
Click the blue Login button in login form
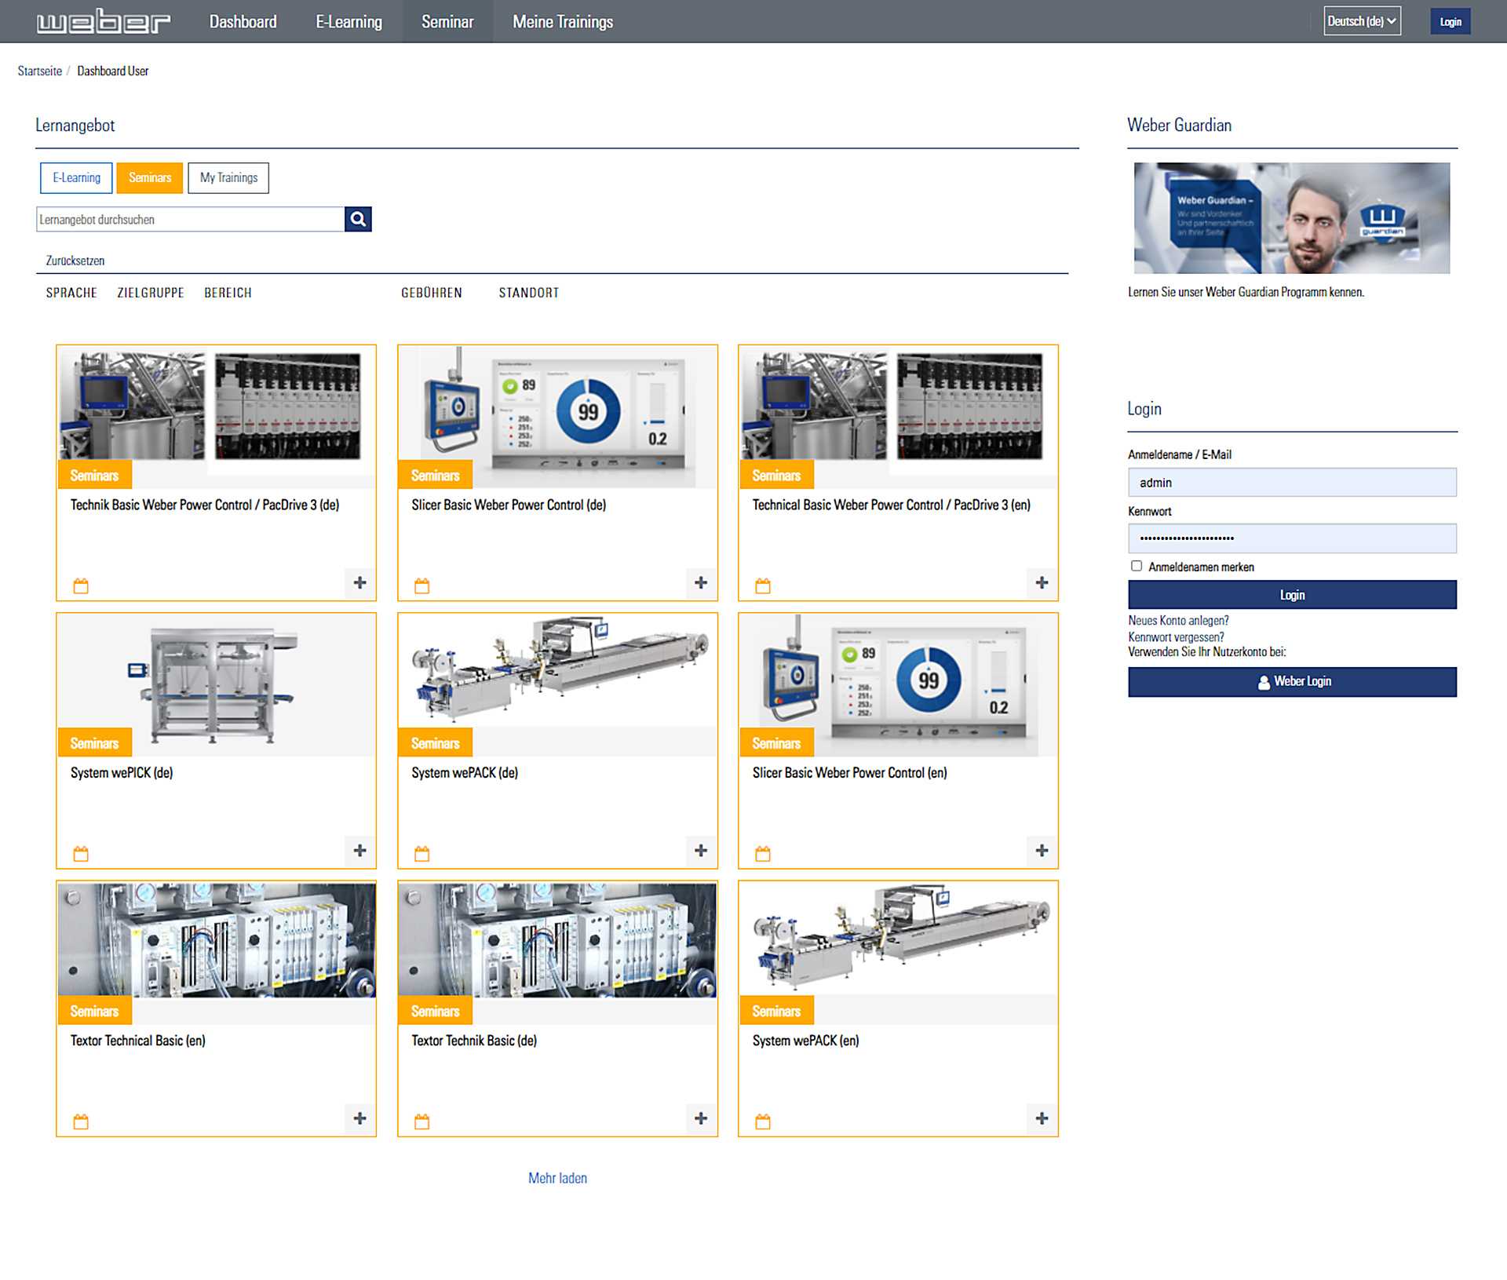click(1292, 595)
